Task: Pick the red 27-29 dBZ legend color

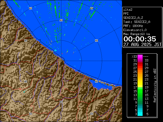Action: point(140,68)
